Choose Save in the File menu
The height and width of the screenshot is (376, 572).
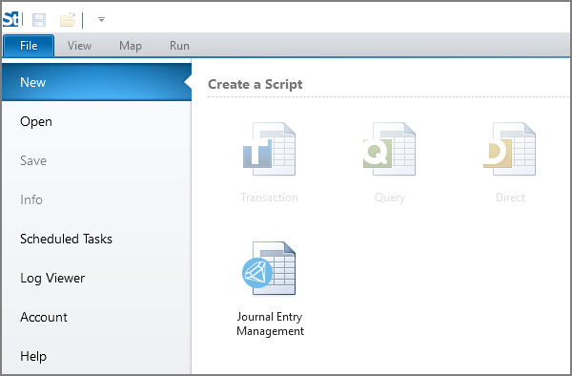pos(96,160)
